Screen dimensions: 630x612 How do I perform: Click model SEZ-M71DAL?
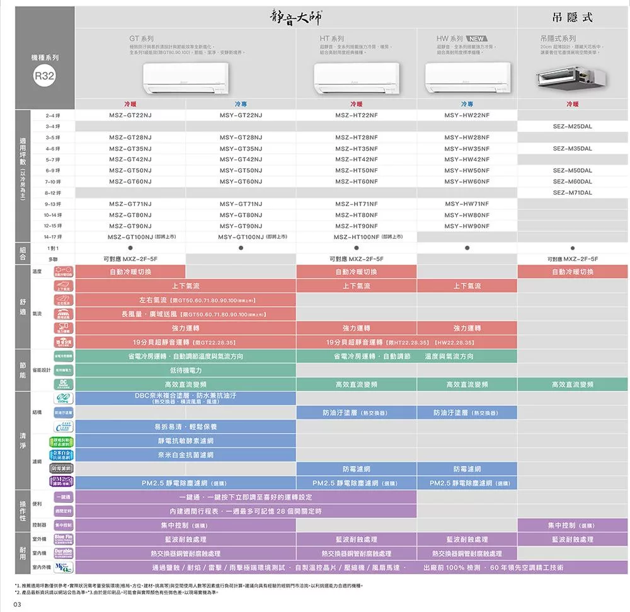572,192
